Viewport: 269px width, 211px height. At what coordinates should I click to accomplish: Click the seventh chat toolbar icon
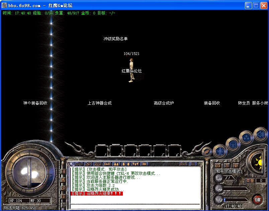(135, 164)
